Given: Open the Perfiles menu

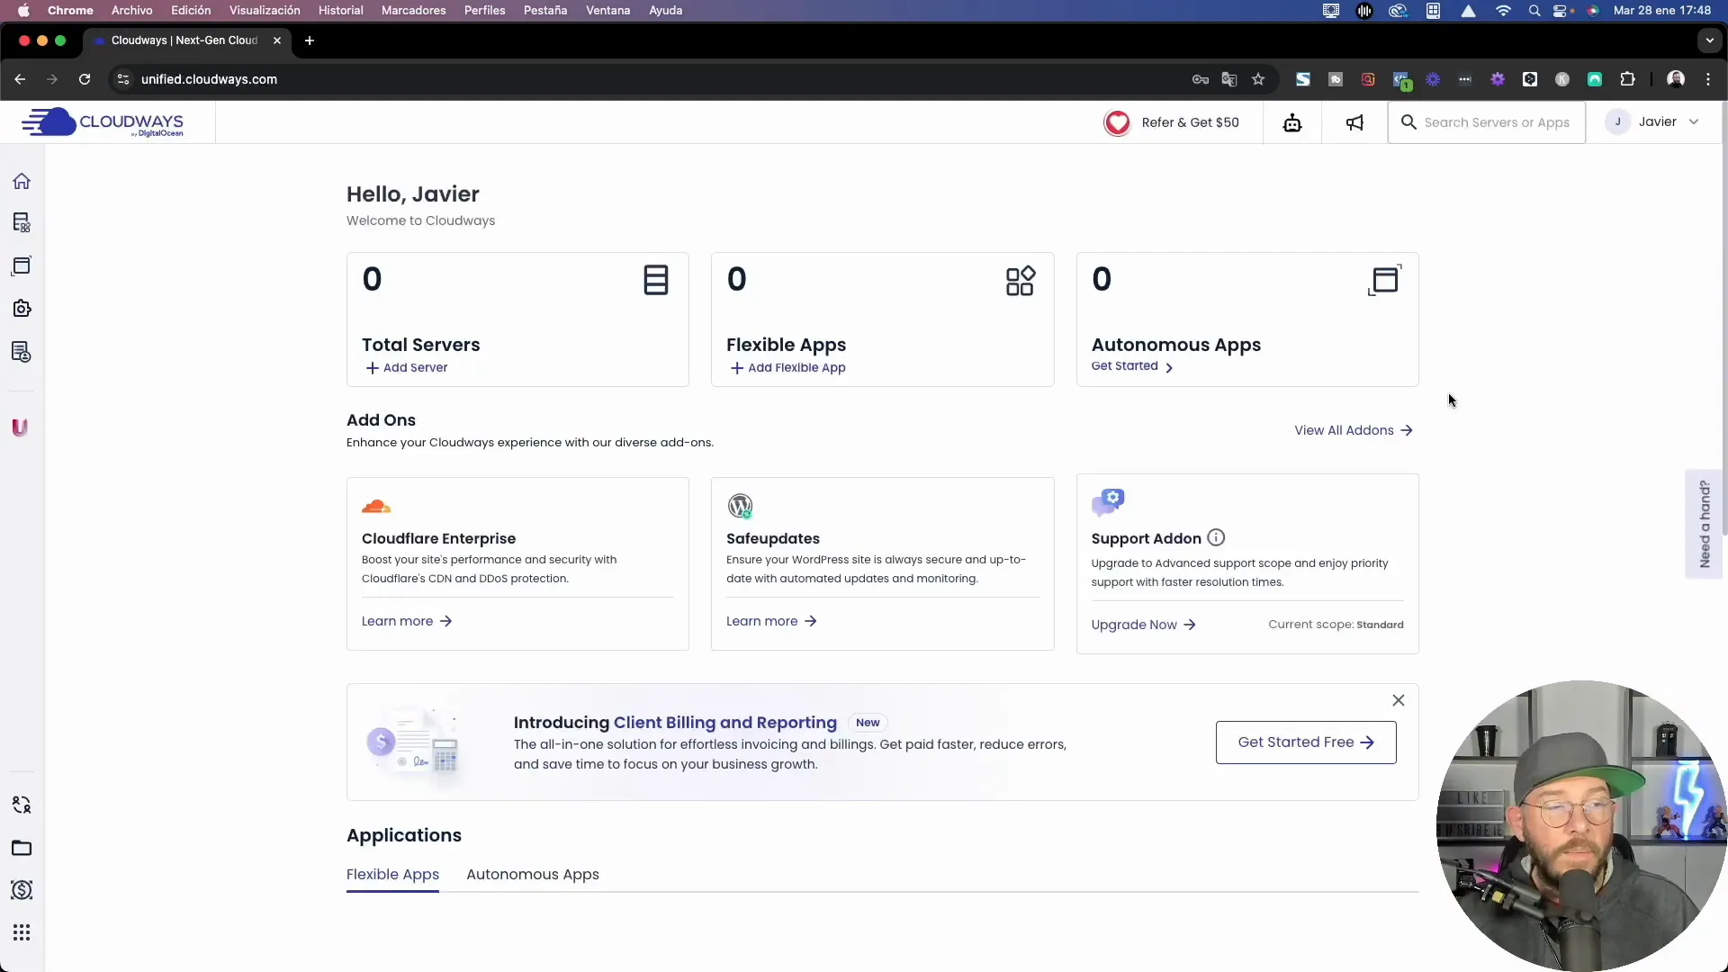Looking at the screenshot, I should [x=484, y=11].
